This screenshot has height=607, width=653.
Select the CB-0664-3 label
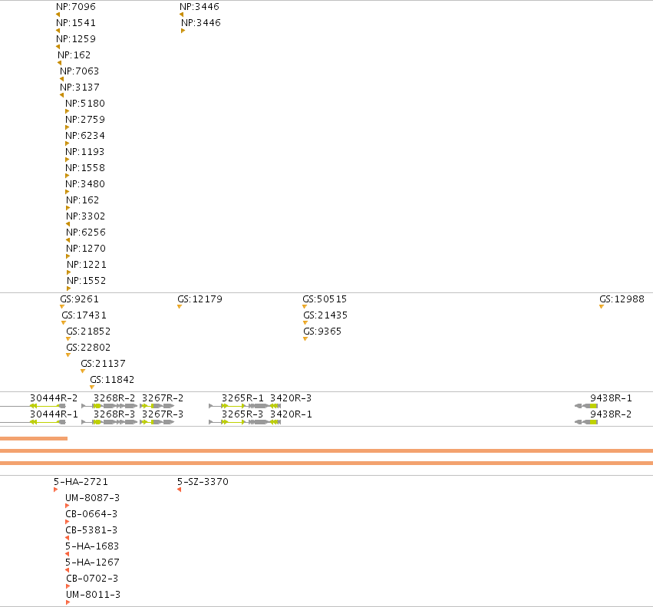click(91, 514)
